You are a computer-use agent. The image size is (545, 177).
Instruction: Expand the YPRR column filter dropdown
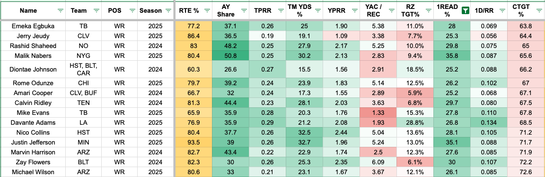coord(354,11)
